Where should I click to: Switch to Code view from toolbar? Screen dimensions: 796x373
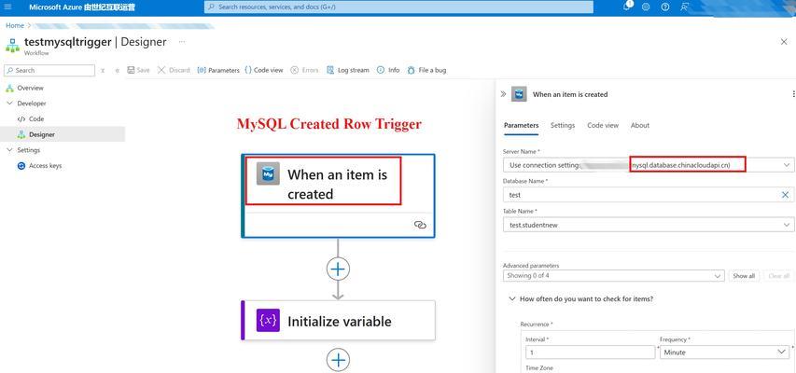[x=263, y=71]
